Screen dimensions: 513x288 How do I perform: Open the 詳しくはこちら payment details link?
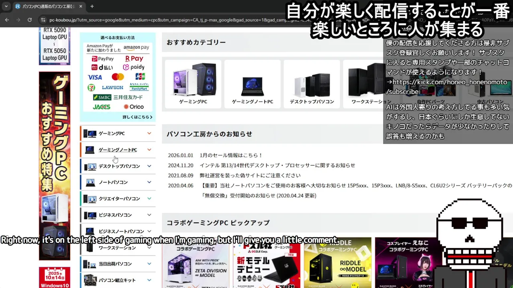[x=137, y=117]
